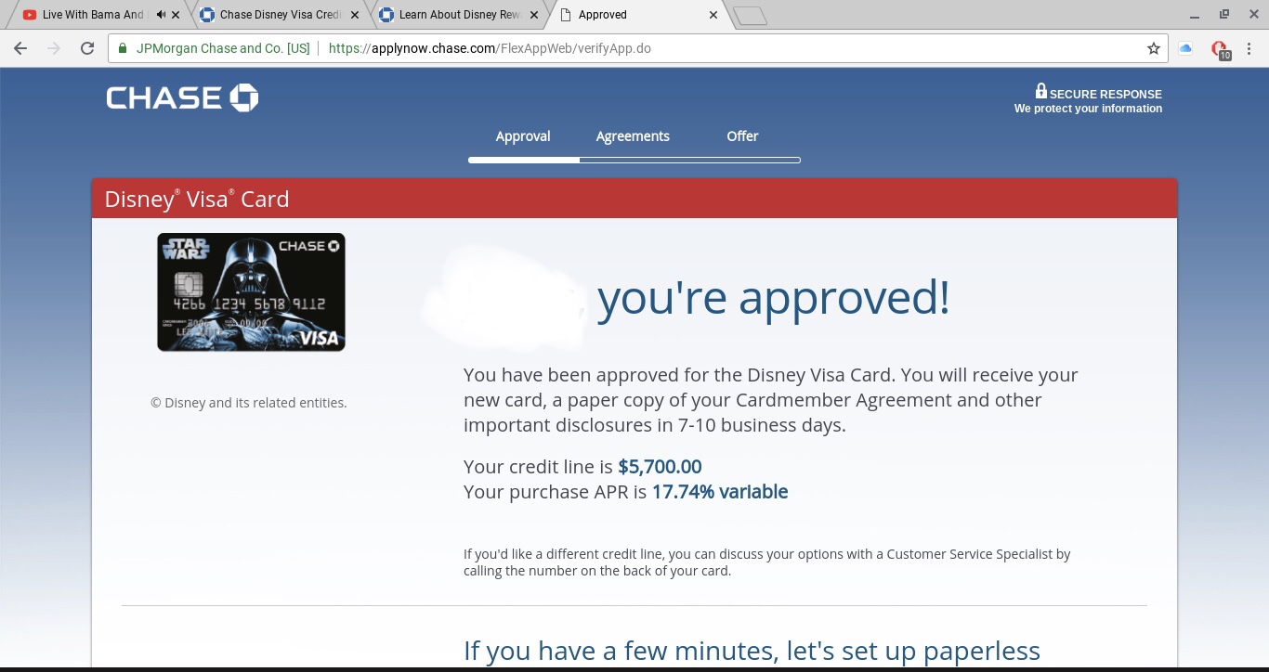The height and width of the screenshot is (672, 1269).
Task: Click the step progress bar
Action: tap(634, 161)
